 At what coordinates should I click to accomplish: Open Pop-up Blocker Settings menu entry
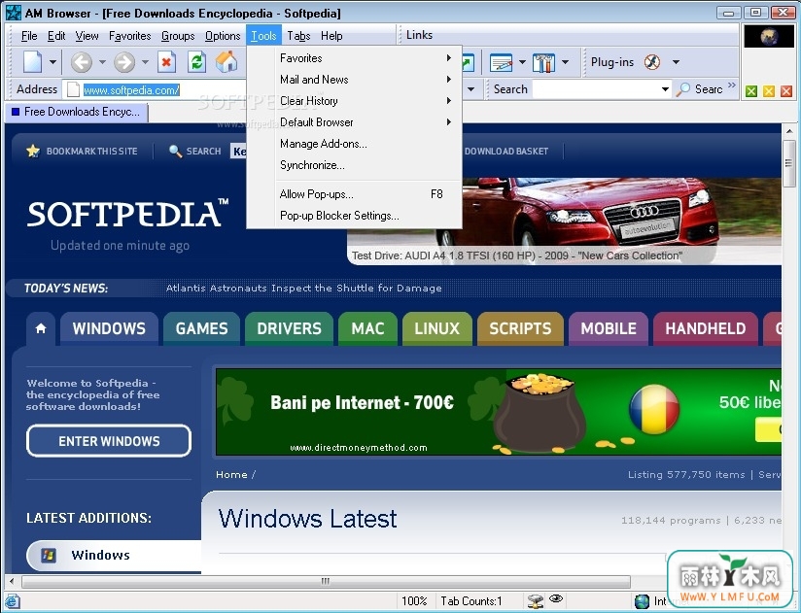pos(355,216)
